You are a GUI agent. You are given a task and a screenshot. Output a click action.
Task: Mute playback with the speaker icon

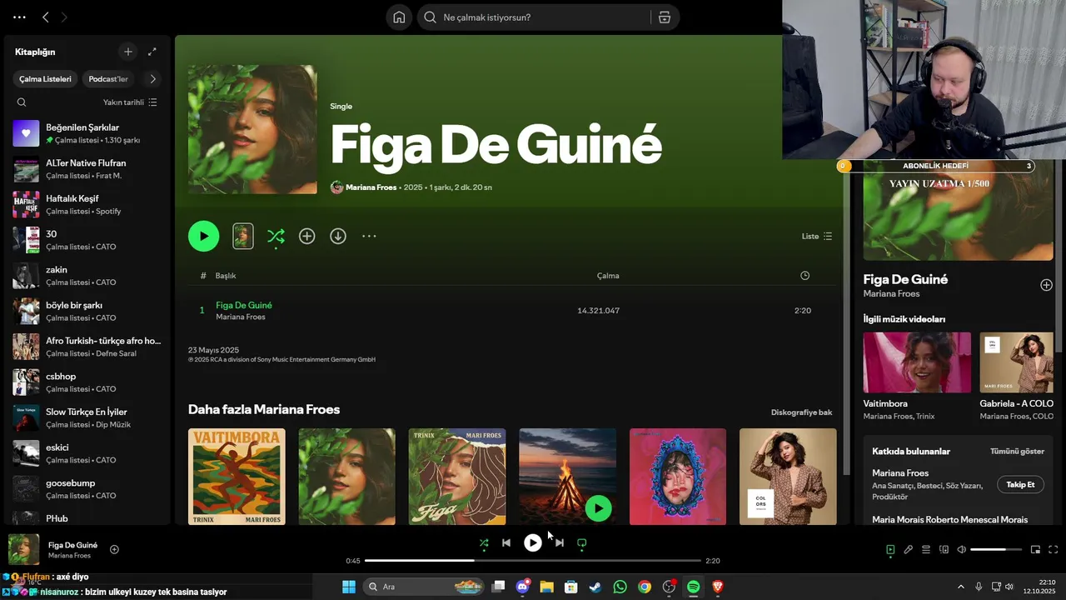coord(962,550)
